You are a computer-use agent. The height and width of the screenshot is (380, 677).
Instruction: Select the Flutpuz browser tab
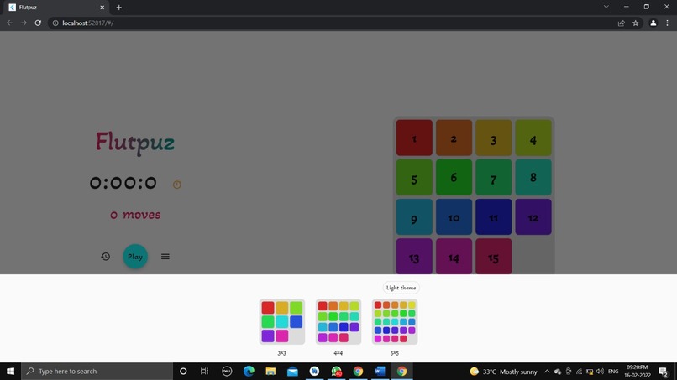coord(56,8)
